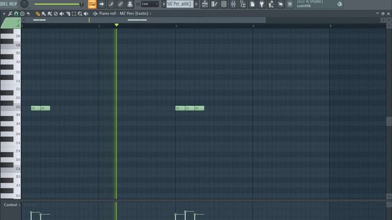Open the MZ Perc pattern selector

180,4
